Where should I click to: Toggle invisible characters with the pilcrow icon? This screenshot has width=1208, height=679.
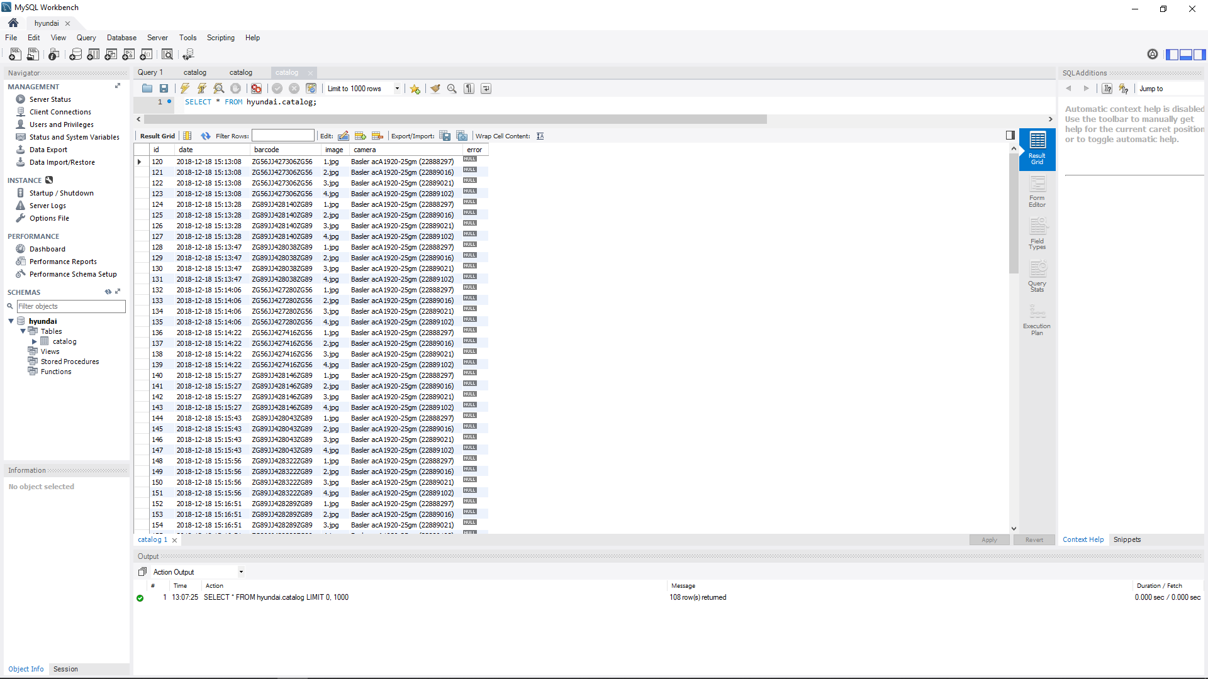(469, 89)
